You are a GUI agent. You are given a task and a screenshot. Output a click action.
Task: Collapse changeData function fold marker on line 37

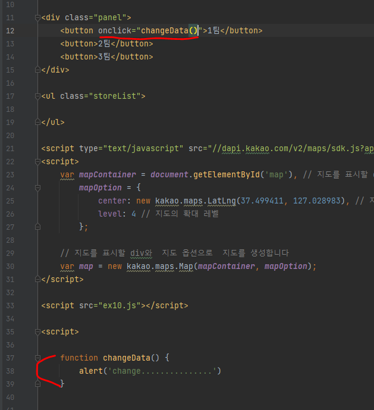click(x=37, y=358)
